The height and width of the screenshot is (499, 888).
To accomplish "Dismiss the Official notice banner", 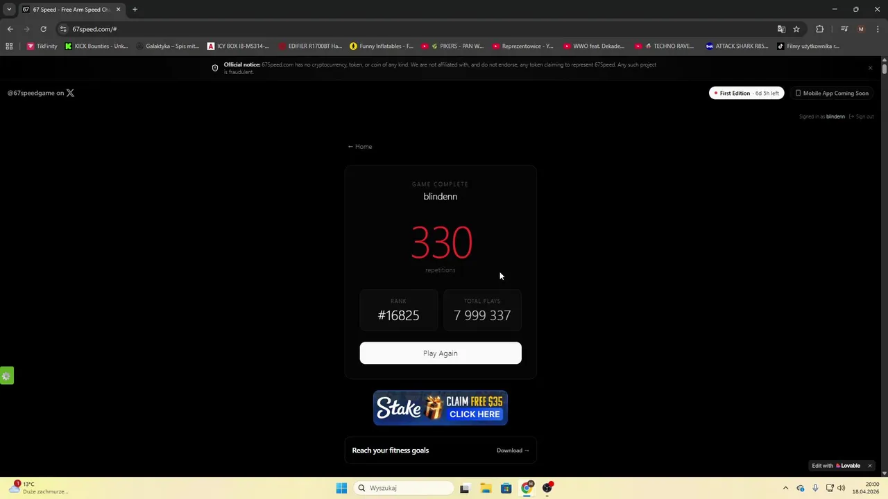I will click(870, 68).
